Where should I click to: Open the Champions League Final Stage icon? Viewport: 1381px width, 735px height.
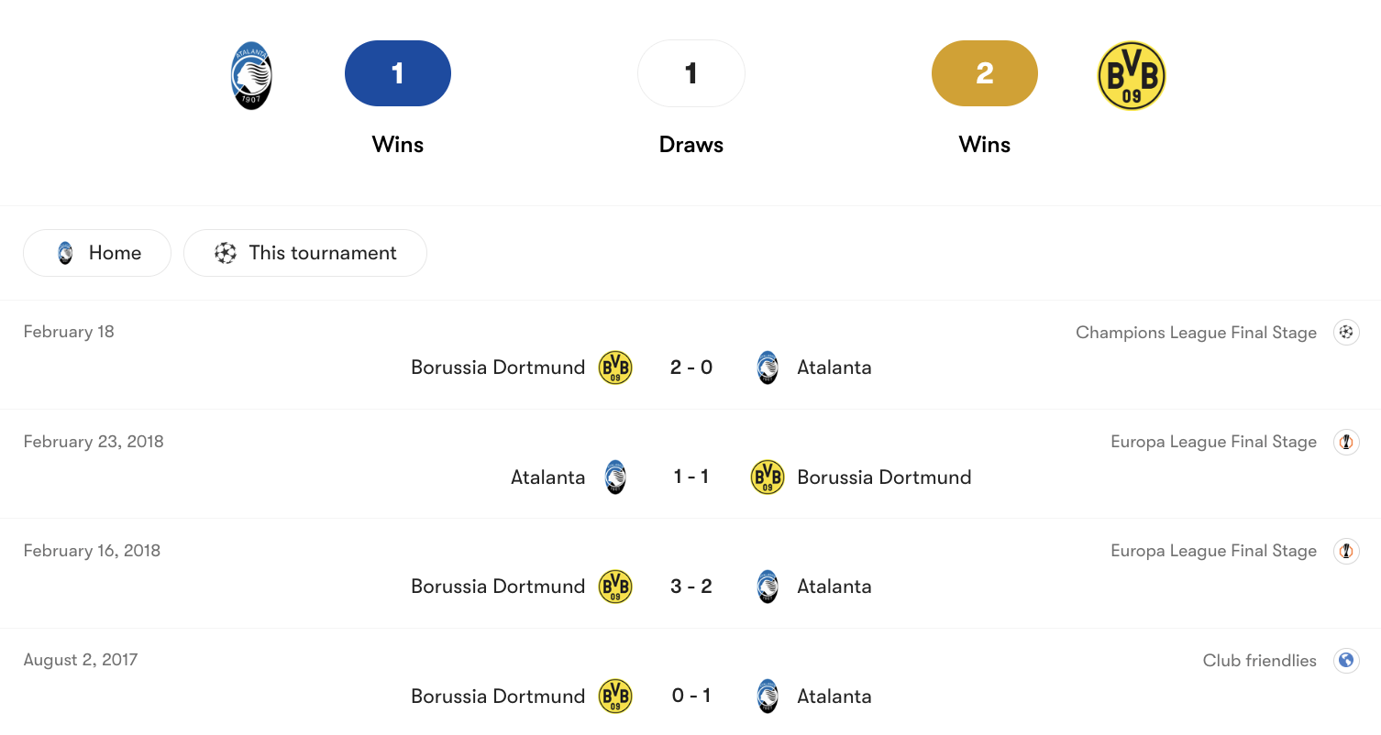1346,332
